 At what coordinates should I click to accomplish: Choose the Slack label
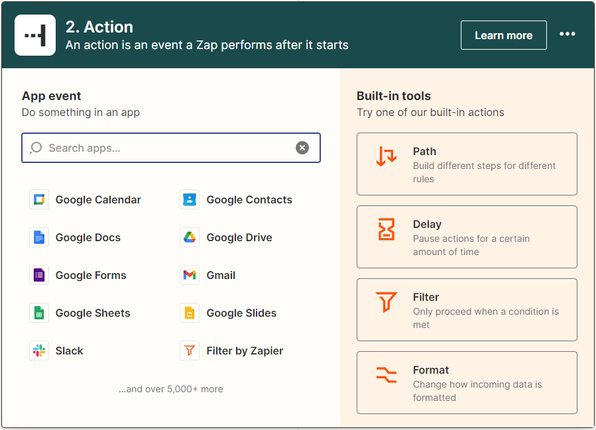click(x=69, y=350)
